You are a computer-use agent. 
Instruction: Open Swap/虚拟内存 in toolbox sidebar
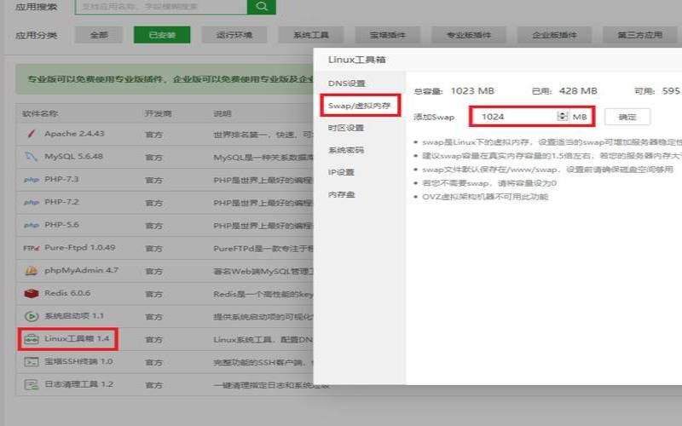[x=360, y=105]
